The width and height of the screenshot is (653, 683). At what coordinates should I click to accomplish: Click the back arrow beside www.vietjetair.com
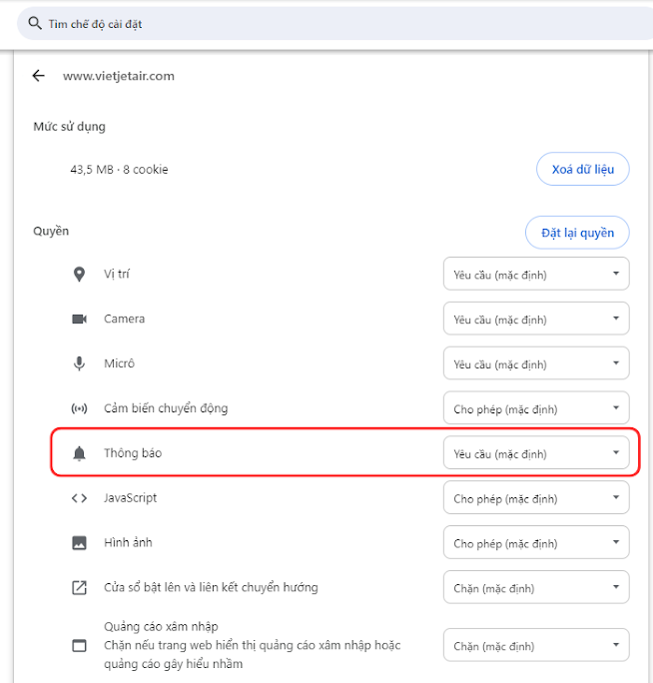tap(38, 76)
